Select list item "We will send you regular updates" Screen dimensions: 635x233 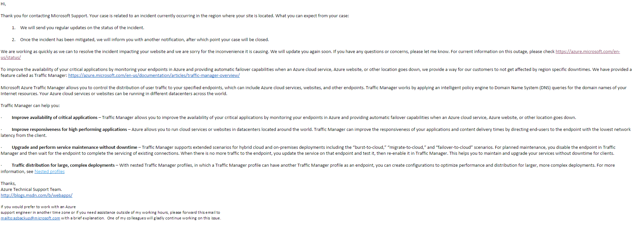click(x=82, y=28)
